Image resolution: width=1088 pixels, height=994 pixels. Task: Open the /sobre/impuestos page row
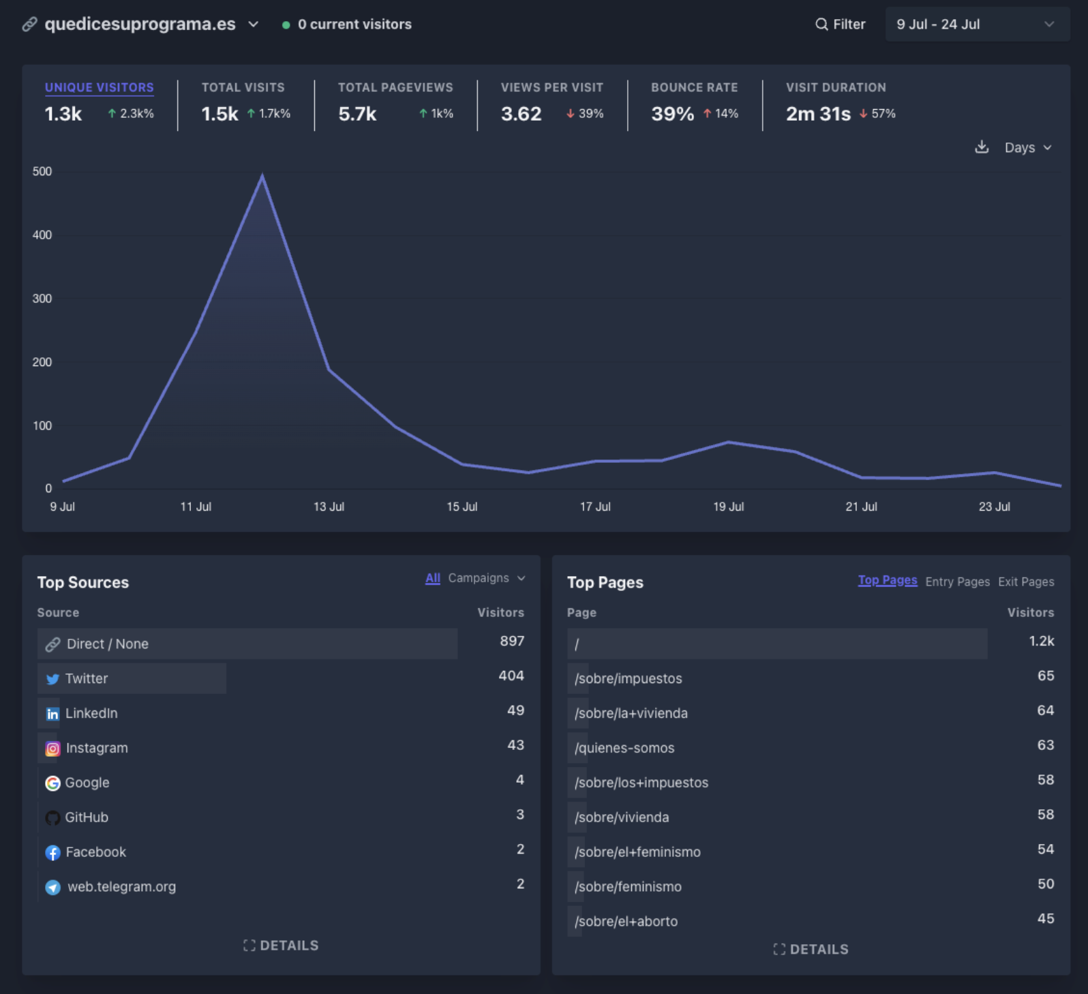(628, 679)
